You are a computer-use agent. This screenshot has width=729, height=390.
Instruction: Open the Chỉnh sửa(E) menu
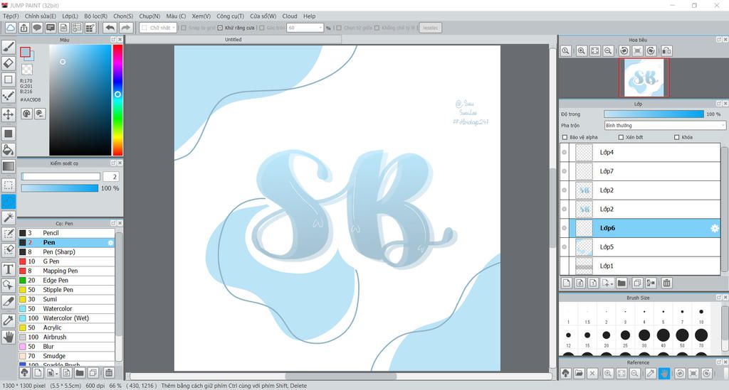[x=41, y=16]
